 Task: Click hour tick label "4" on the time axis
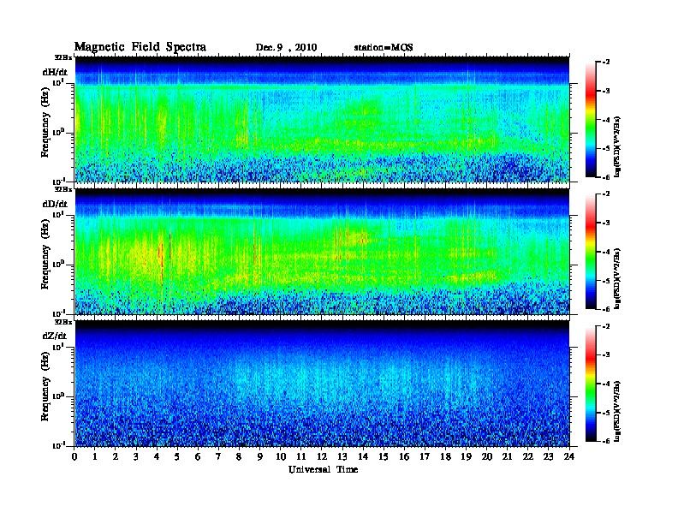point(157,457)
